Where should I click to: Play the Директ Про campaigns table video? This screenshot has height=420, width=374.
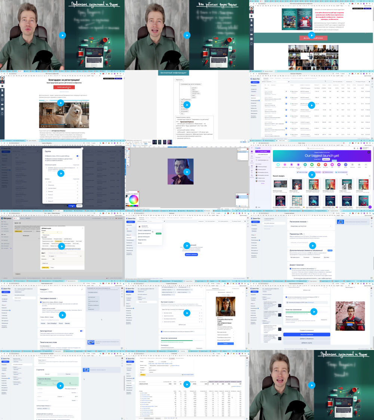312,105
